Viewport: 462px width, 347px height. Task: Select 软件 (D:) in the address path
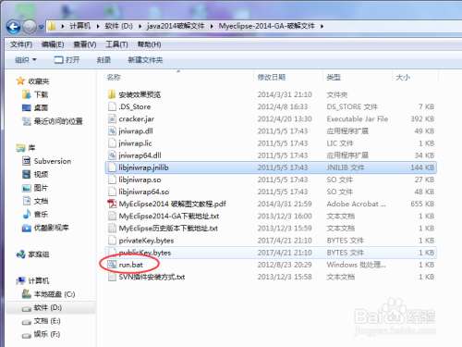[x=118, y=26]
